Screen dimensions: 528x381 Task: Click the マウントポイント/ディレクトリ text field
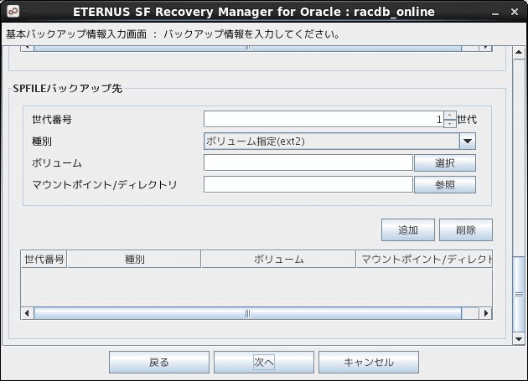point(308,184)
